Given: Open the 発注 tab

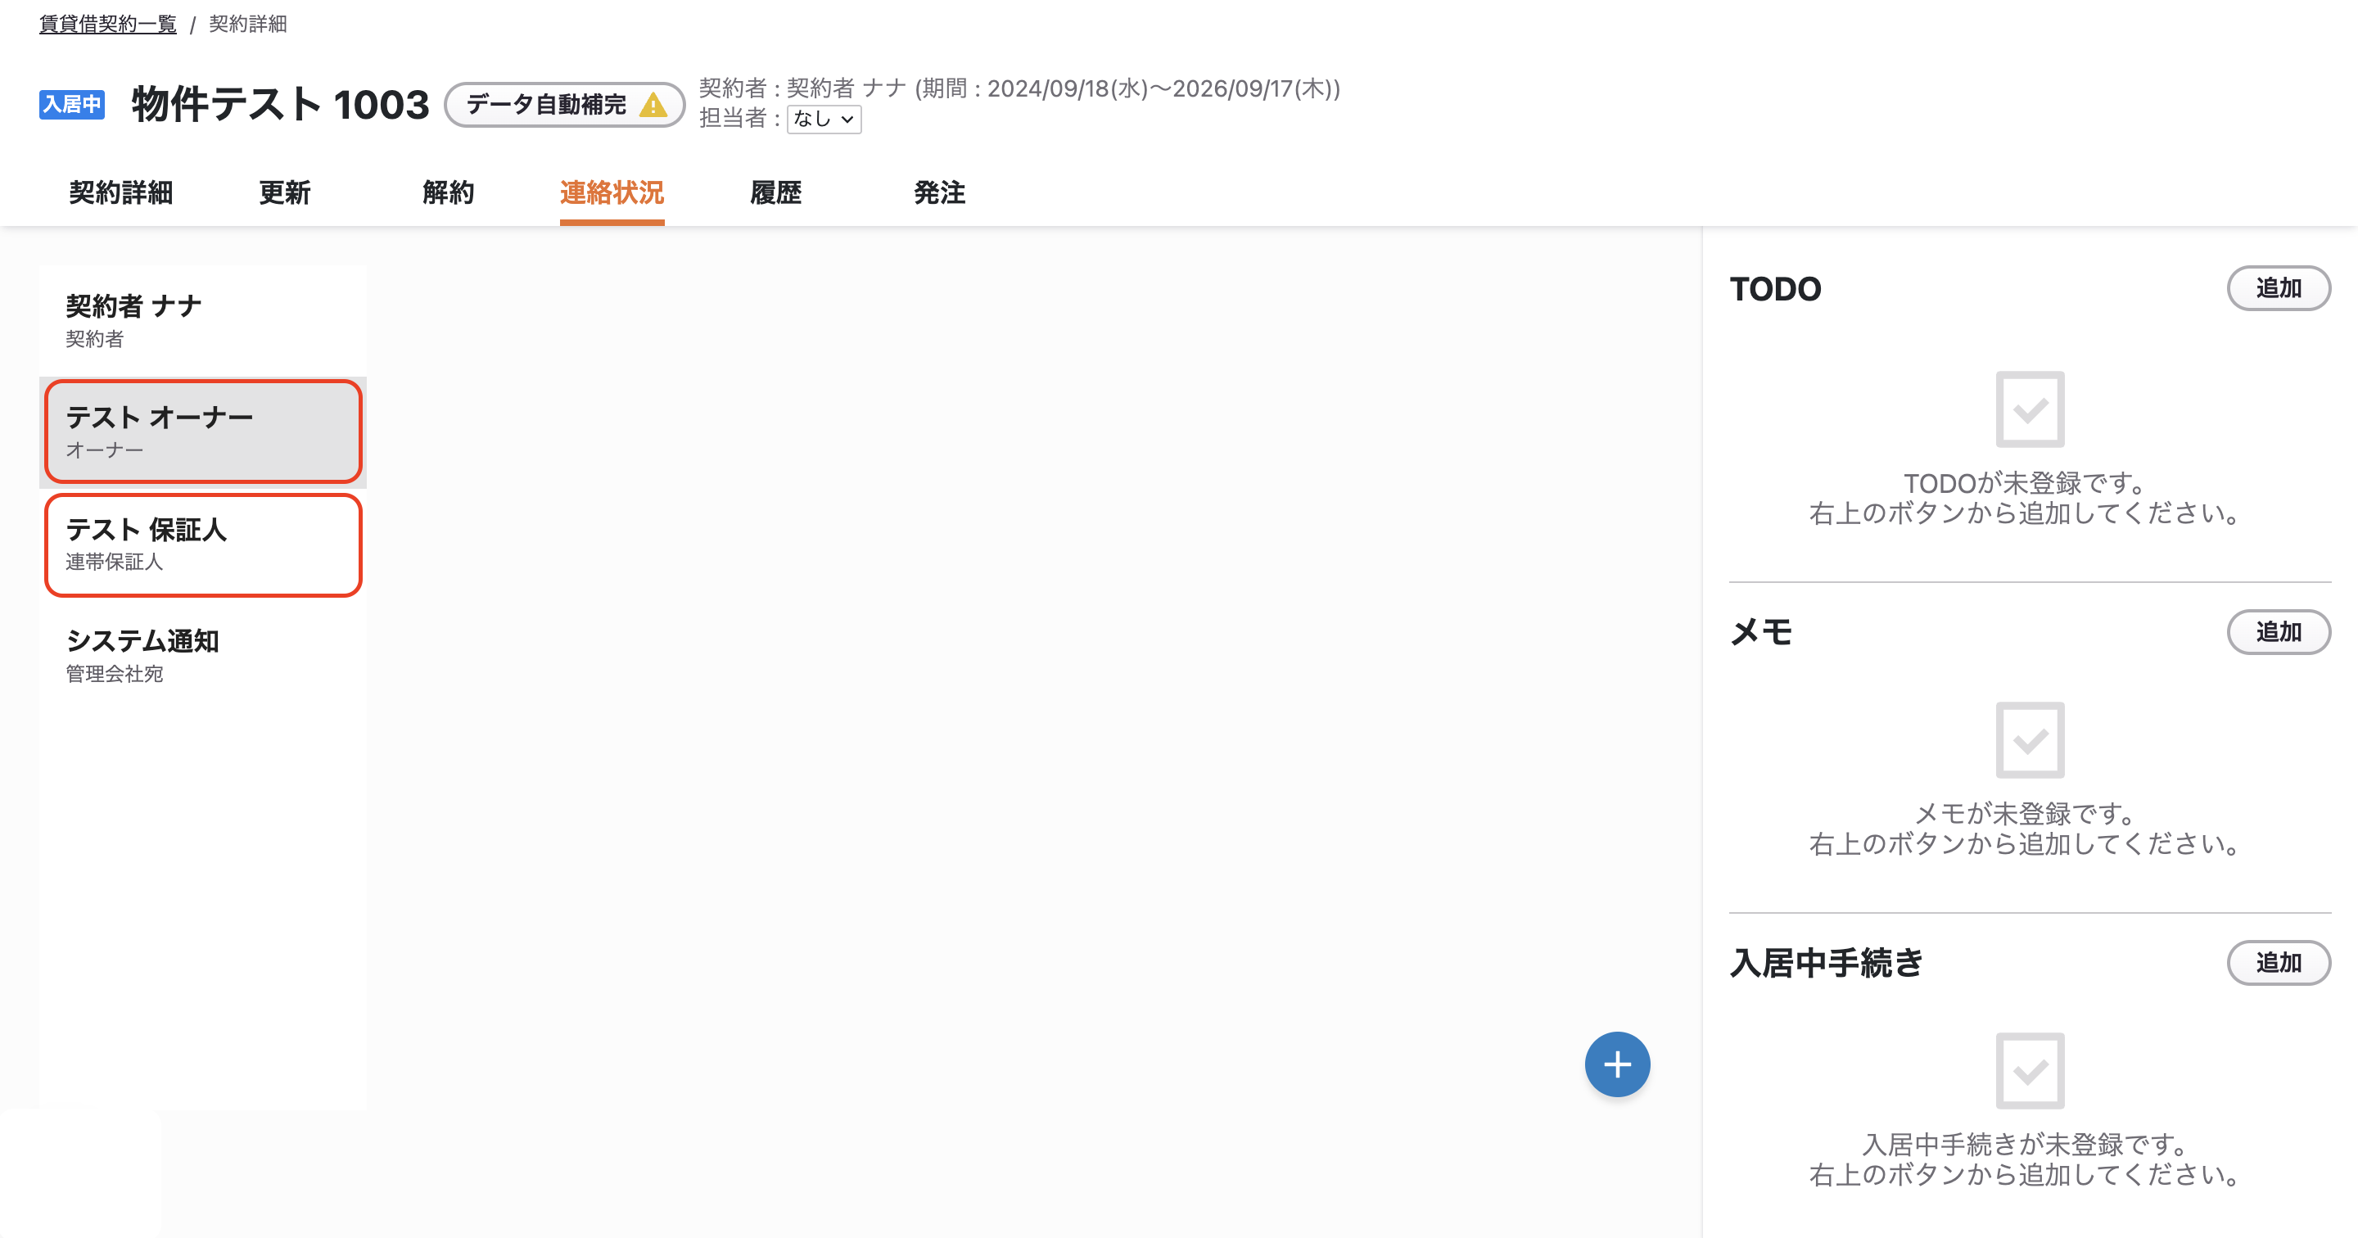Looking at the screenshot, I should pyautogui.click(x=940, y=192).
